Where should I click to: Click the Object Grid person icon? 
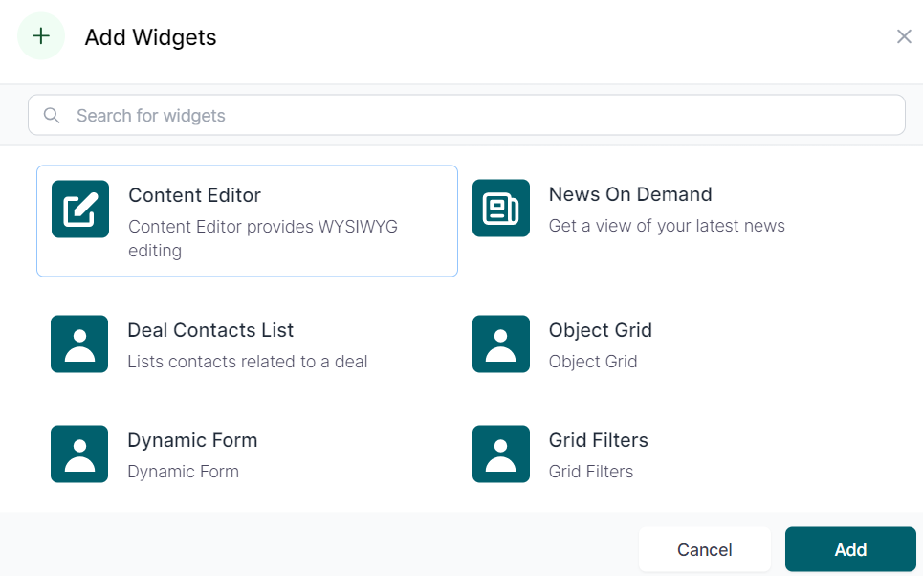(501, 344)
